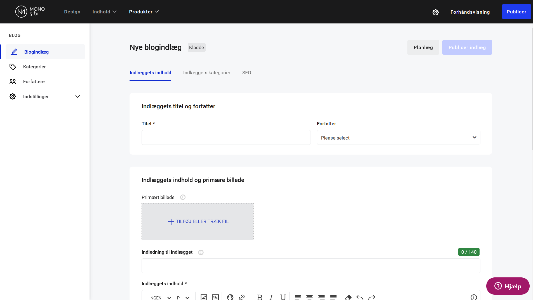Open the Forfatter dropdown

(398, 138)
